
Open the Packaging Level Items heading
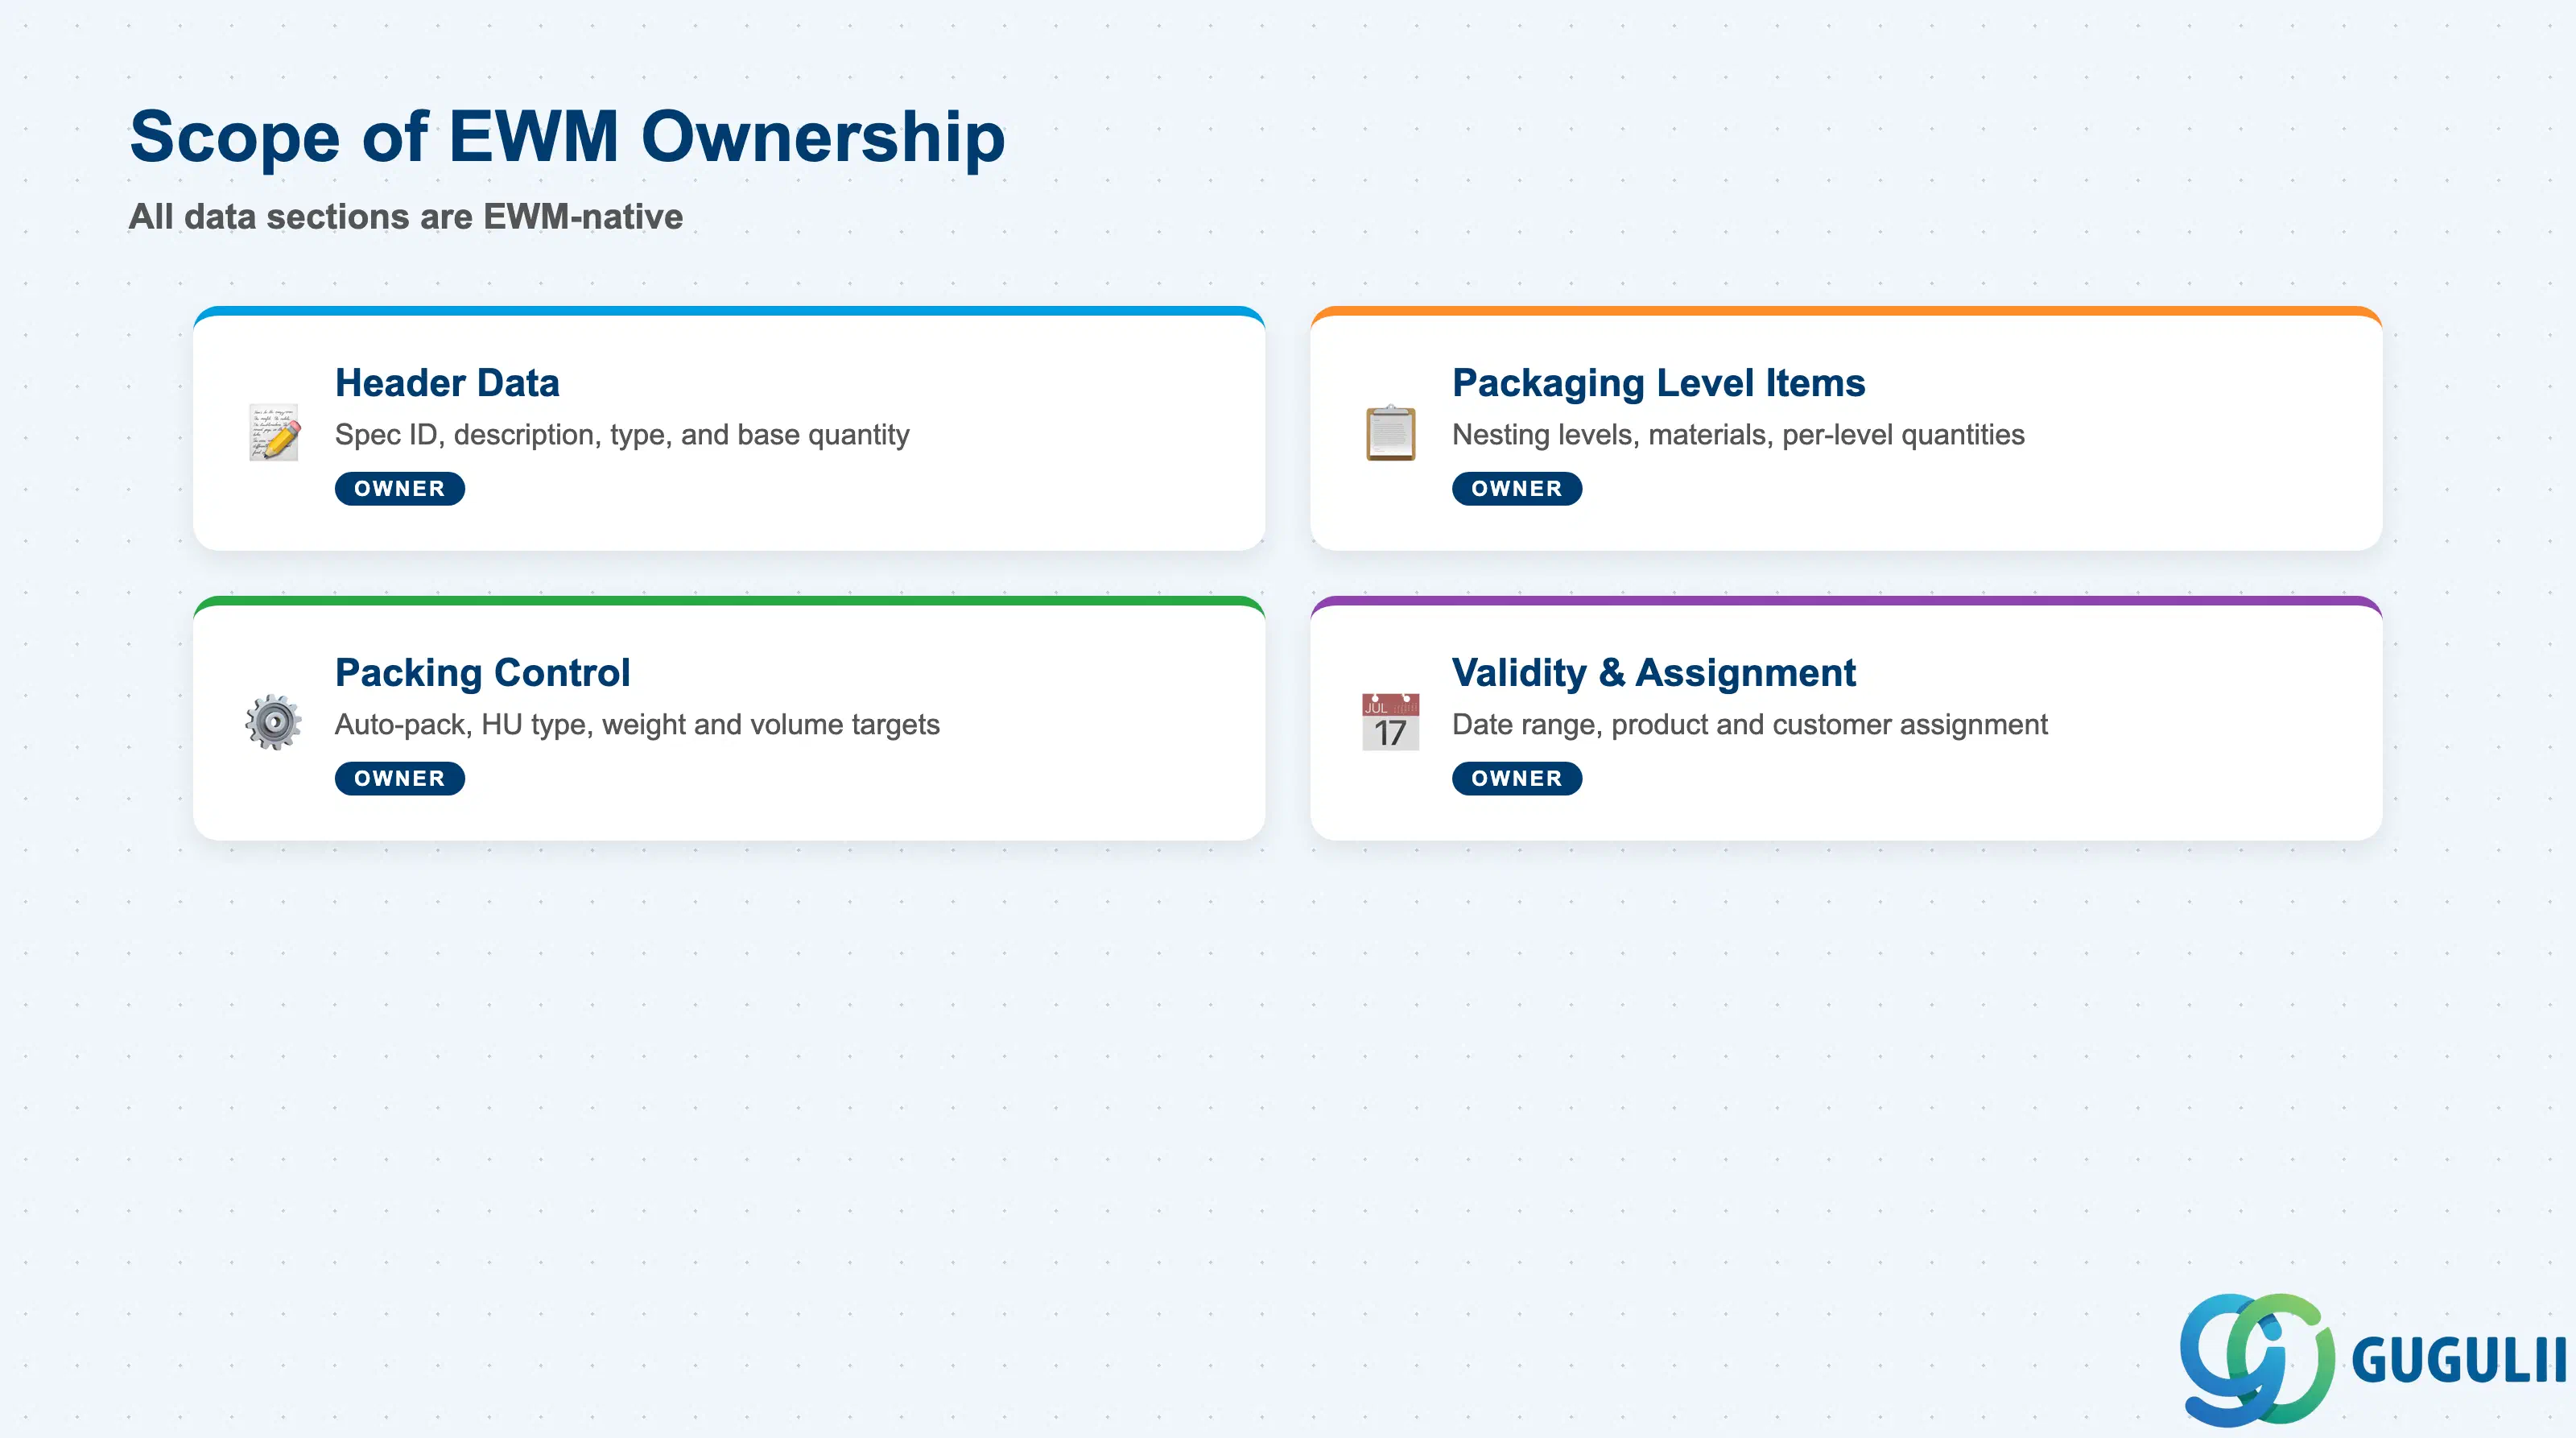click(x=1658, y=383)
